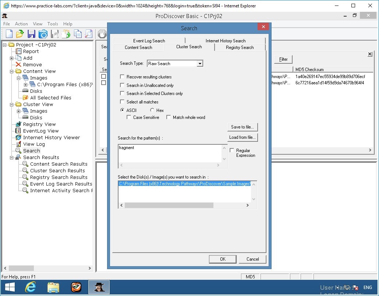This screenshot has width=379, height=296.
Task: Collapse the Content View node
Action: point(12,71)
